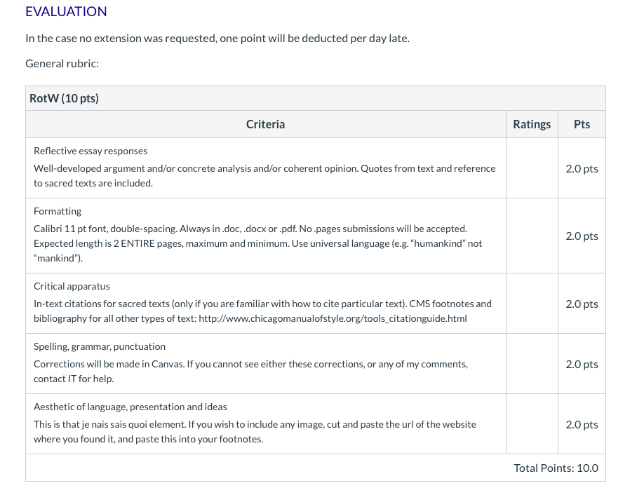Screen dimensions: 637x495
Task: Click the EVALUATION heading
Action: point(66,11)
